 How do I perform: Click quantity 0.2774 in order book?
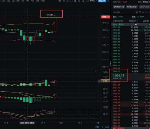(x=135, y=62)
